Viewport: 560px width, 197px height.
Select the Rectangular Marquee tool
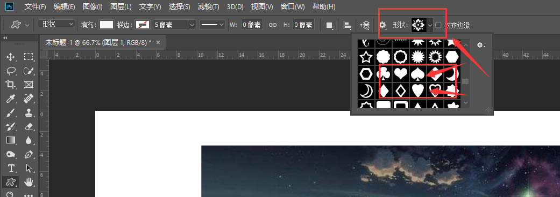point(29,57)
